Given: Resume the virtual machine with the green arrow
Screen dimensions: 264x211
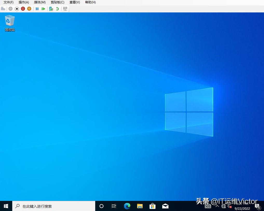Looking at the screenshot, I should pos(43,9).
